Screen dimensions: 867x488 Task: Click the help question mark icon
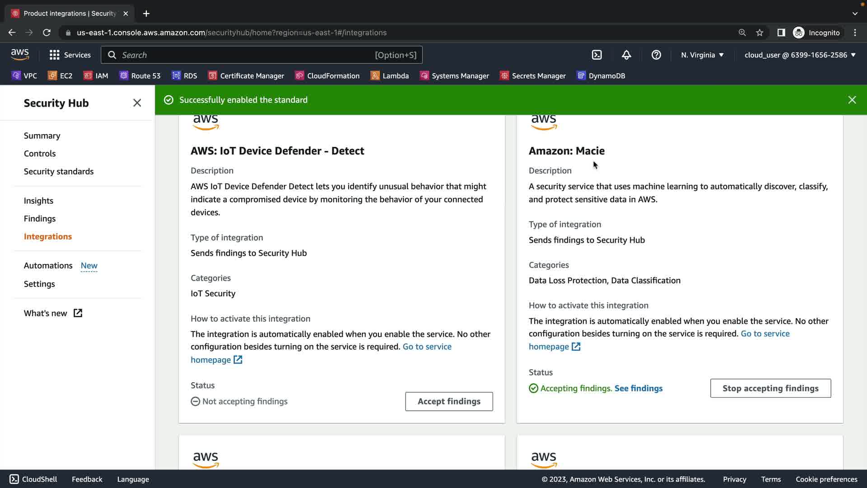point(656,55)
